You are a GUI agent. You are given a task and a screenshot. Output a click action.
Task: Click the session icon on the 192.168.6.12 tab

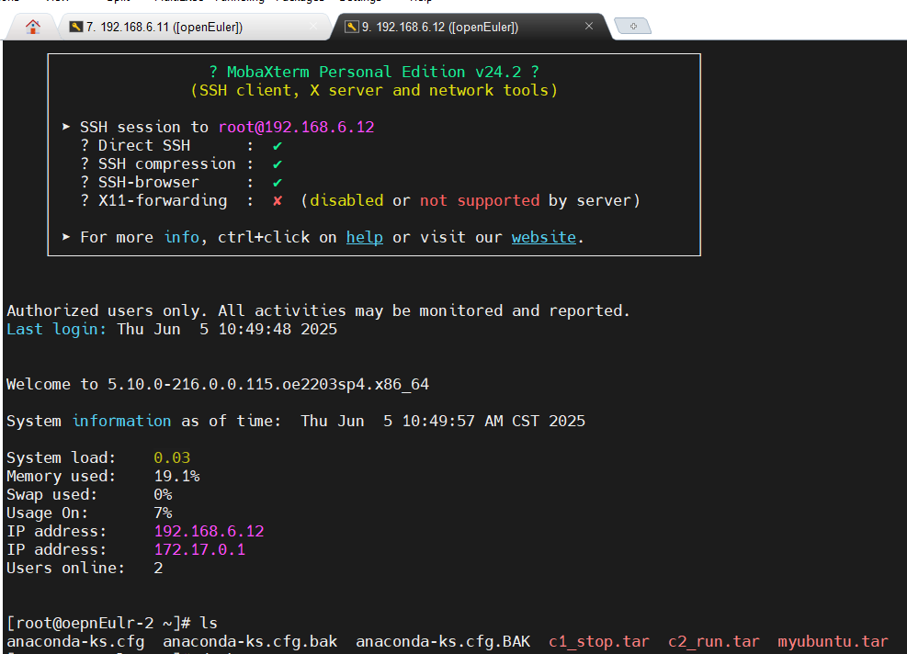click(352, 27)
